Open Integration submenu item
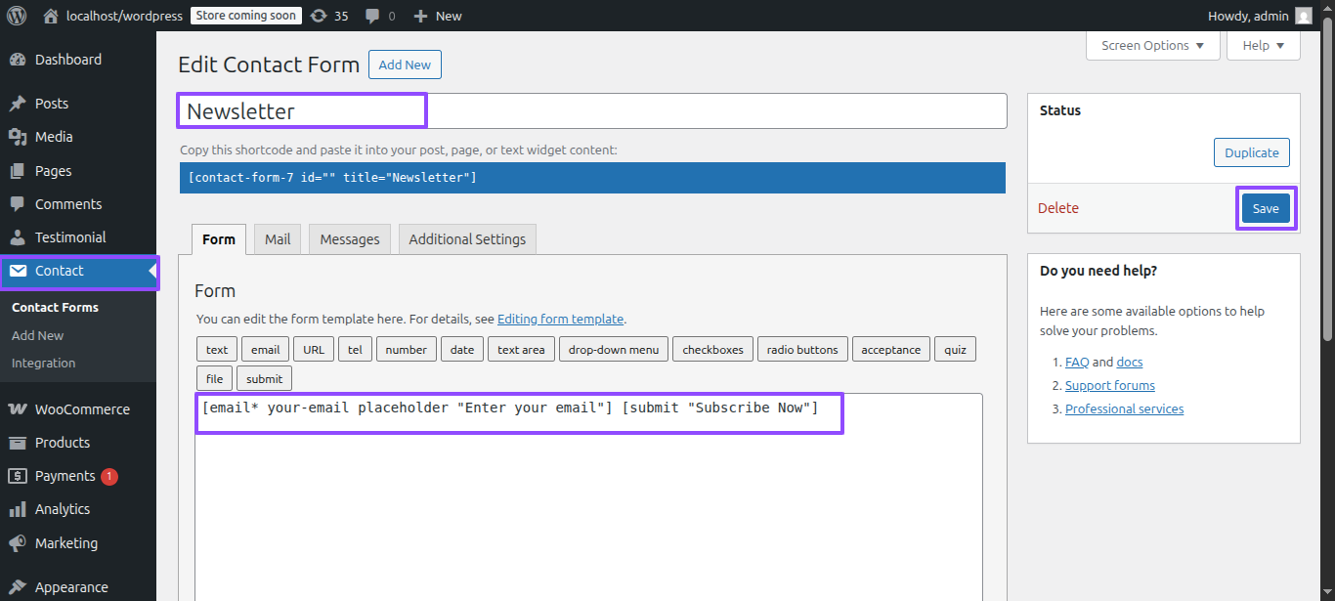This screenshot has width=1335, height=601. (x=43, y=363)
